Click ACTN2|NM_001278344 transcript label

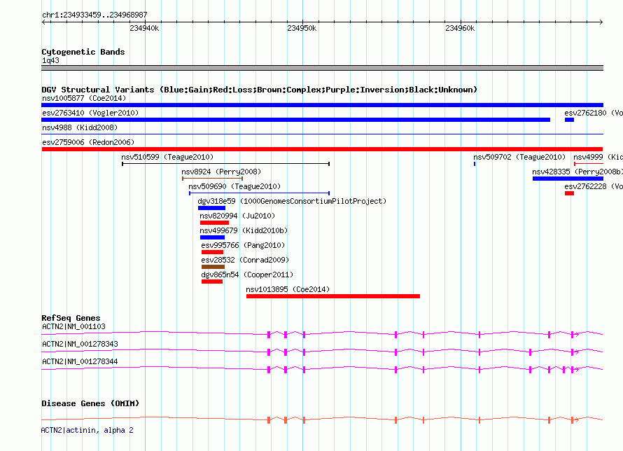pos(80,361)
